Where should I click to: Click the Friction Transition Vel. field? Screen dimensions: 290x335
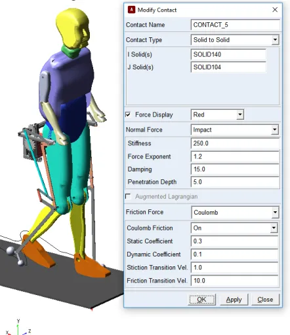click(234, 281)
